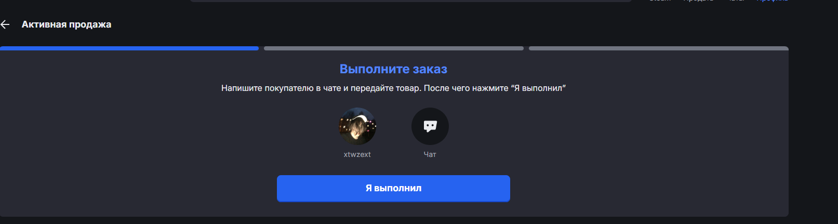This screenshot has height=224, width=838.
Task: Click the «Активная продажа» page title
Action: (66, 24)
